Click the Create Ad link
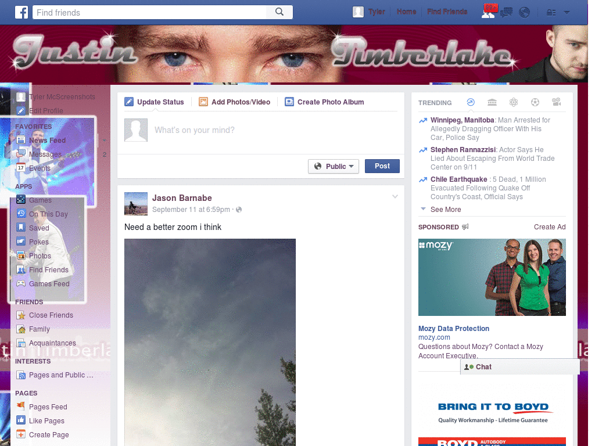The width and height of the screenshot is (595, 446). [x=550, y=227]
